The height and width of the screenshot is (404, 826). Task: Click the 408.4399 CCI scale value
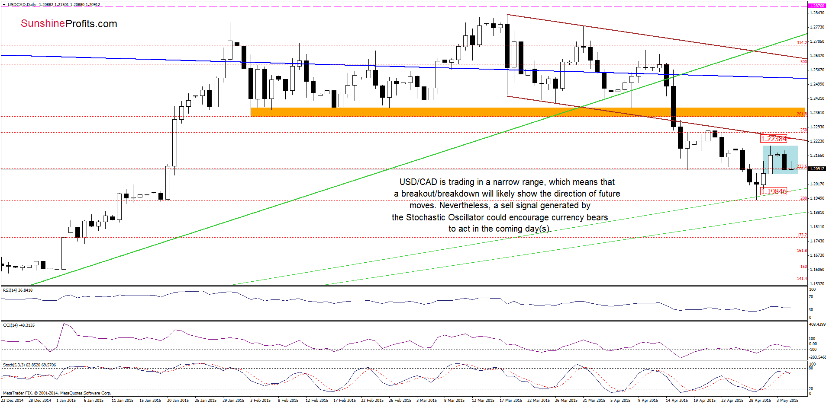(817, 324)
